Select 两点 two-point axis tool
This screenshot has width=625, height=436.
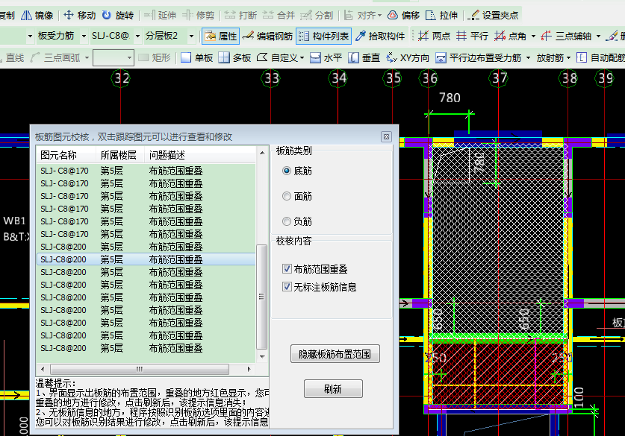pyautogui.click(x=434, y=37)
